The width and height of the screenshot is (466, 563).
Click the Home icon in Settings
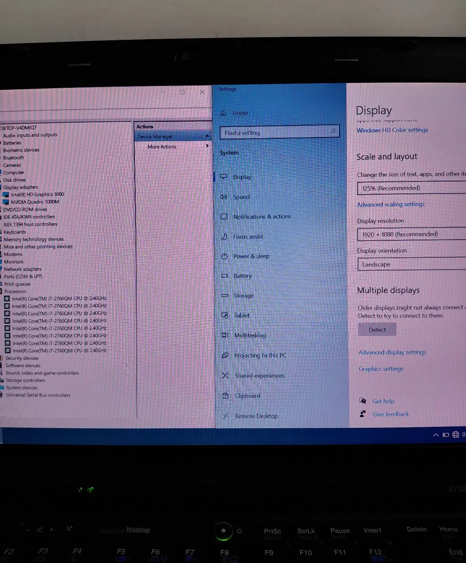point(223,113)
